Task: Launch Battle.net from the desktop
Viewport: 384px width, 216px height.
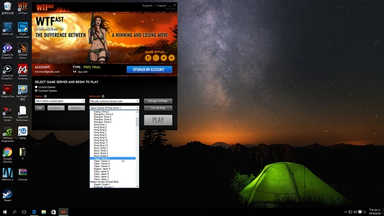Action: pyautogui.click(x=7, y=28)
